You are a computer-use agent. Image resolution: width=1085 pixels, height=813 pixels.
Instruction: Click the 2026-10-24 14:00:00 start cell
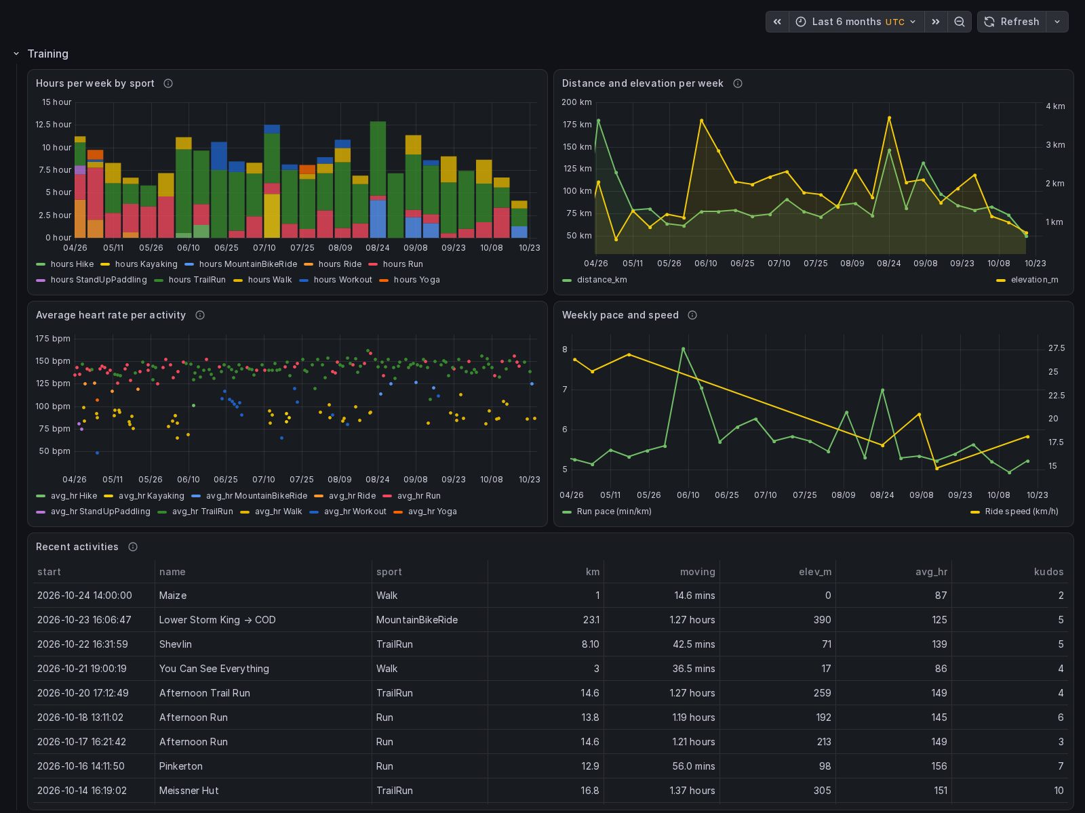coord(94,596)
